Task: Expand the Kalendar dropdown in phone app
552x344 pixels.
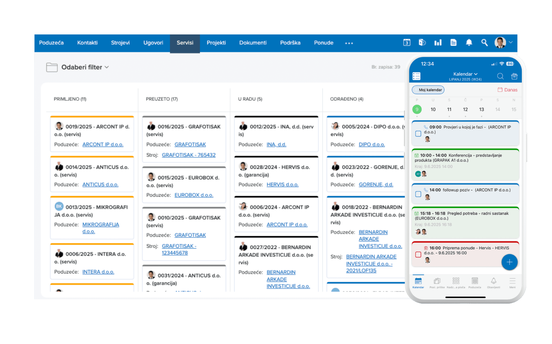Action: (465, 74)
